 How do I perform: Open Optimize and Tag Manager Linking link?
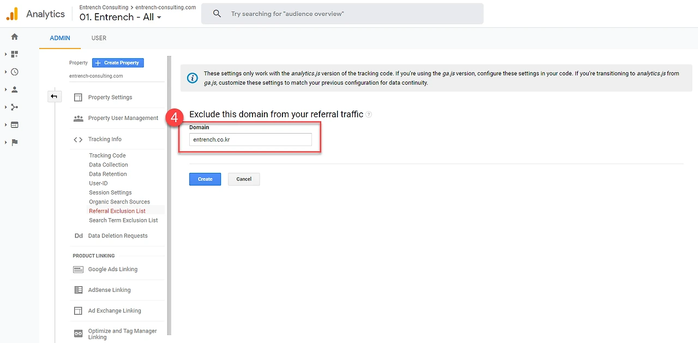pyautogui.click(x=123, y=334)
